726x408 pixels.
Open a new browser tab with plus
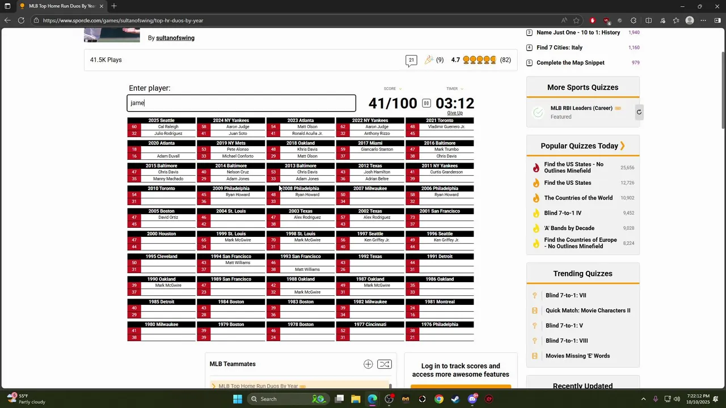[113, 6]
